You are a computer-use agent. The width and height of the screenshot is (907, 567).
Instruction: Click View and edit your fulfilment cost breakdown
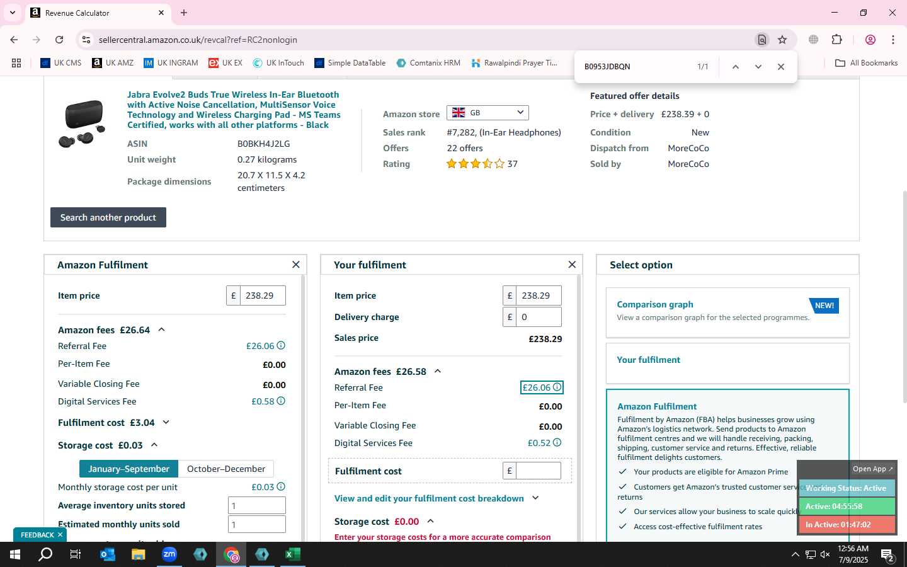coord(429,498)
